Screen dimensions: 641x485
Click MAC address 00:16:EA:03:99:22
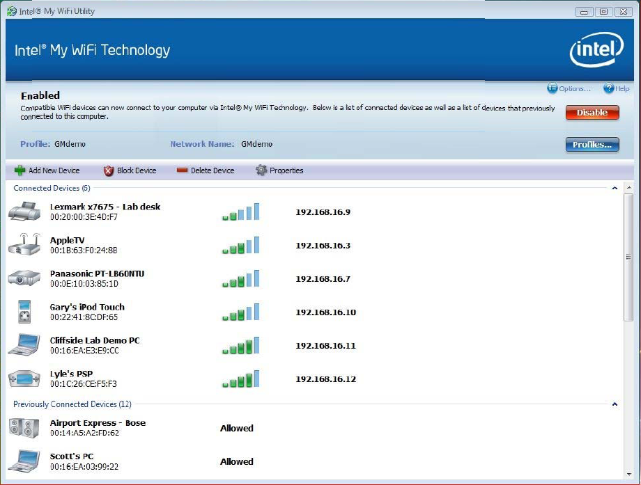tap(84, 467)
